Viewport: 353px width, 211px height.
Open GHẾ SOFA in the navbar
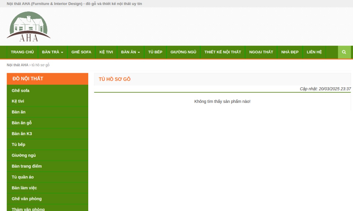click(81, 52)
